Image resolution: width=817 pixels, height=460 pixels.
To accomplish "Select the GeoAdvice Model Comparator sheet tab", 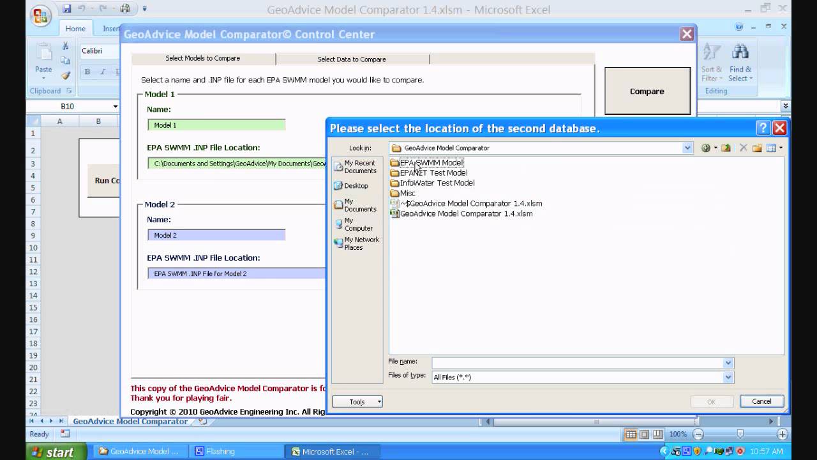I will (x=130, y=422).
